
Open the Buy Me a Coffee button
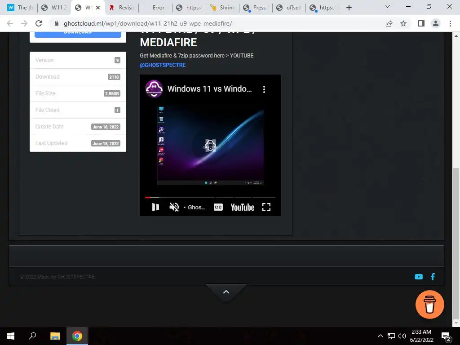[x=430, y=305]
